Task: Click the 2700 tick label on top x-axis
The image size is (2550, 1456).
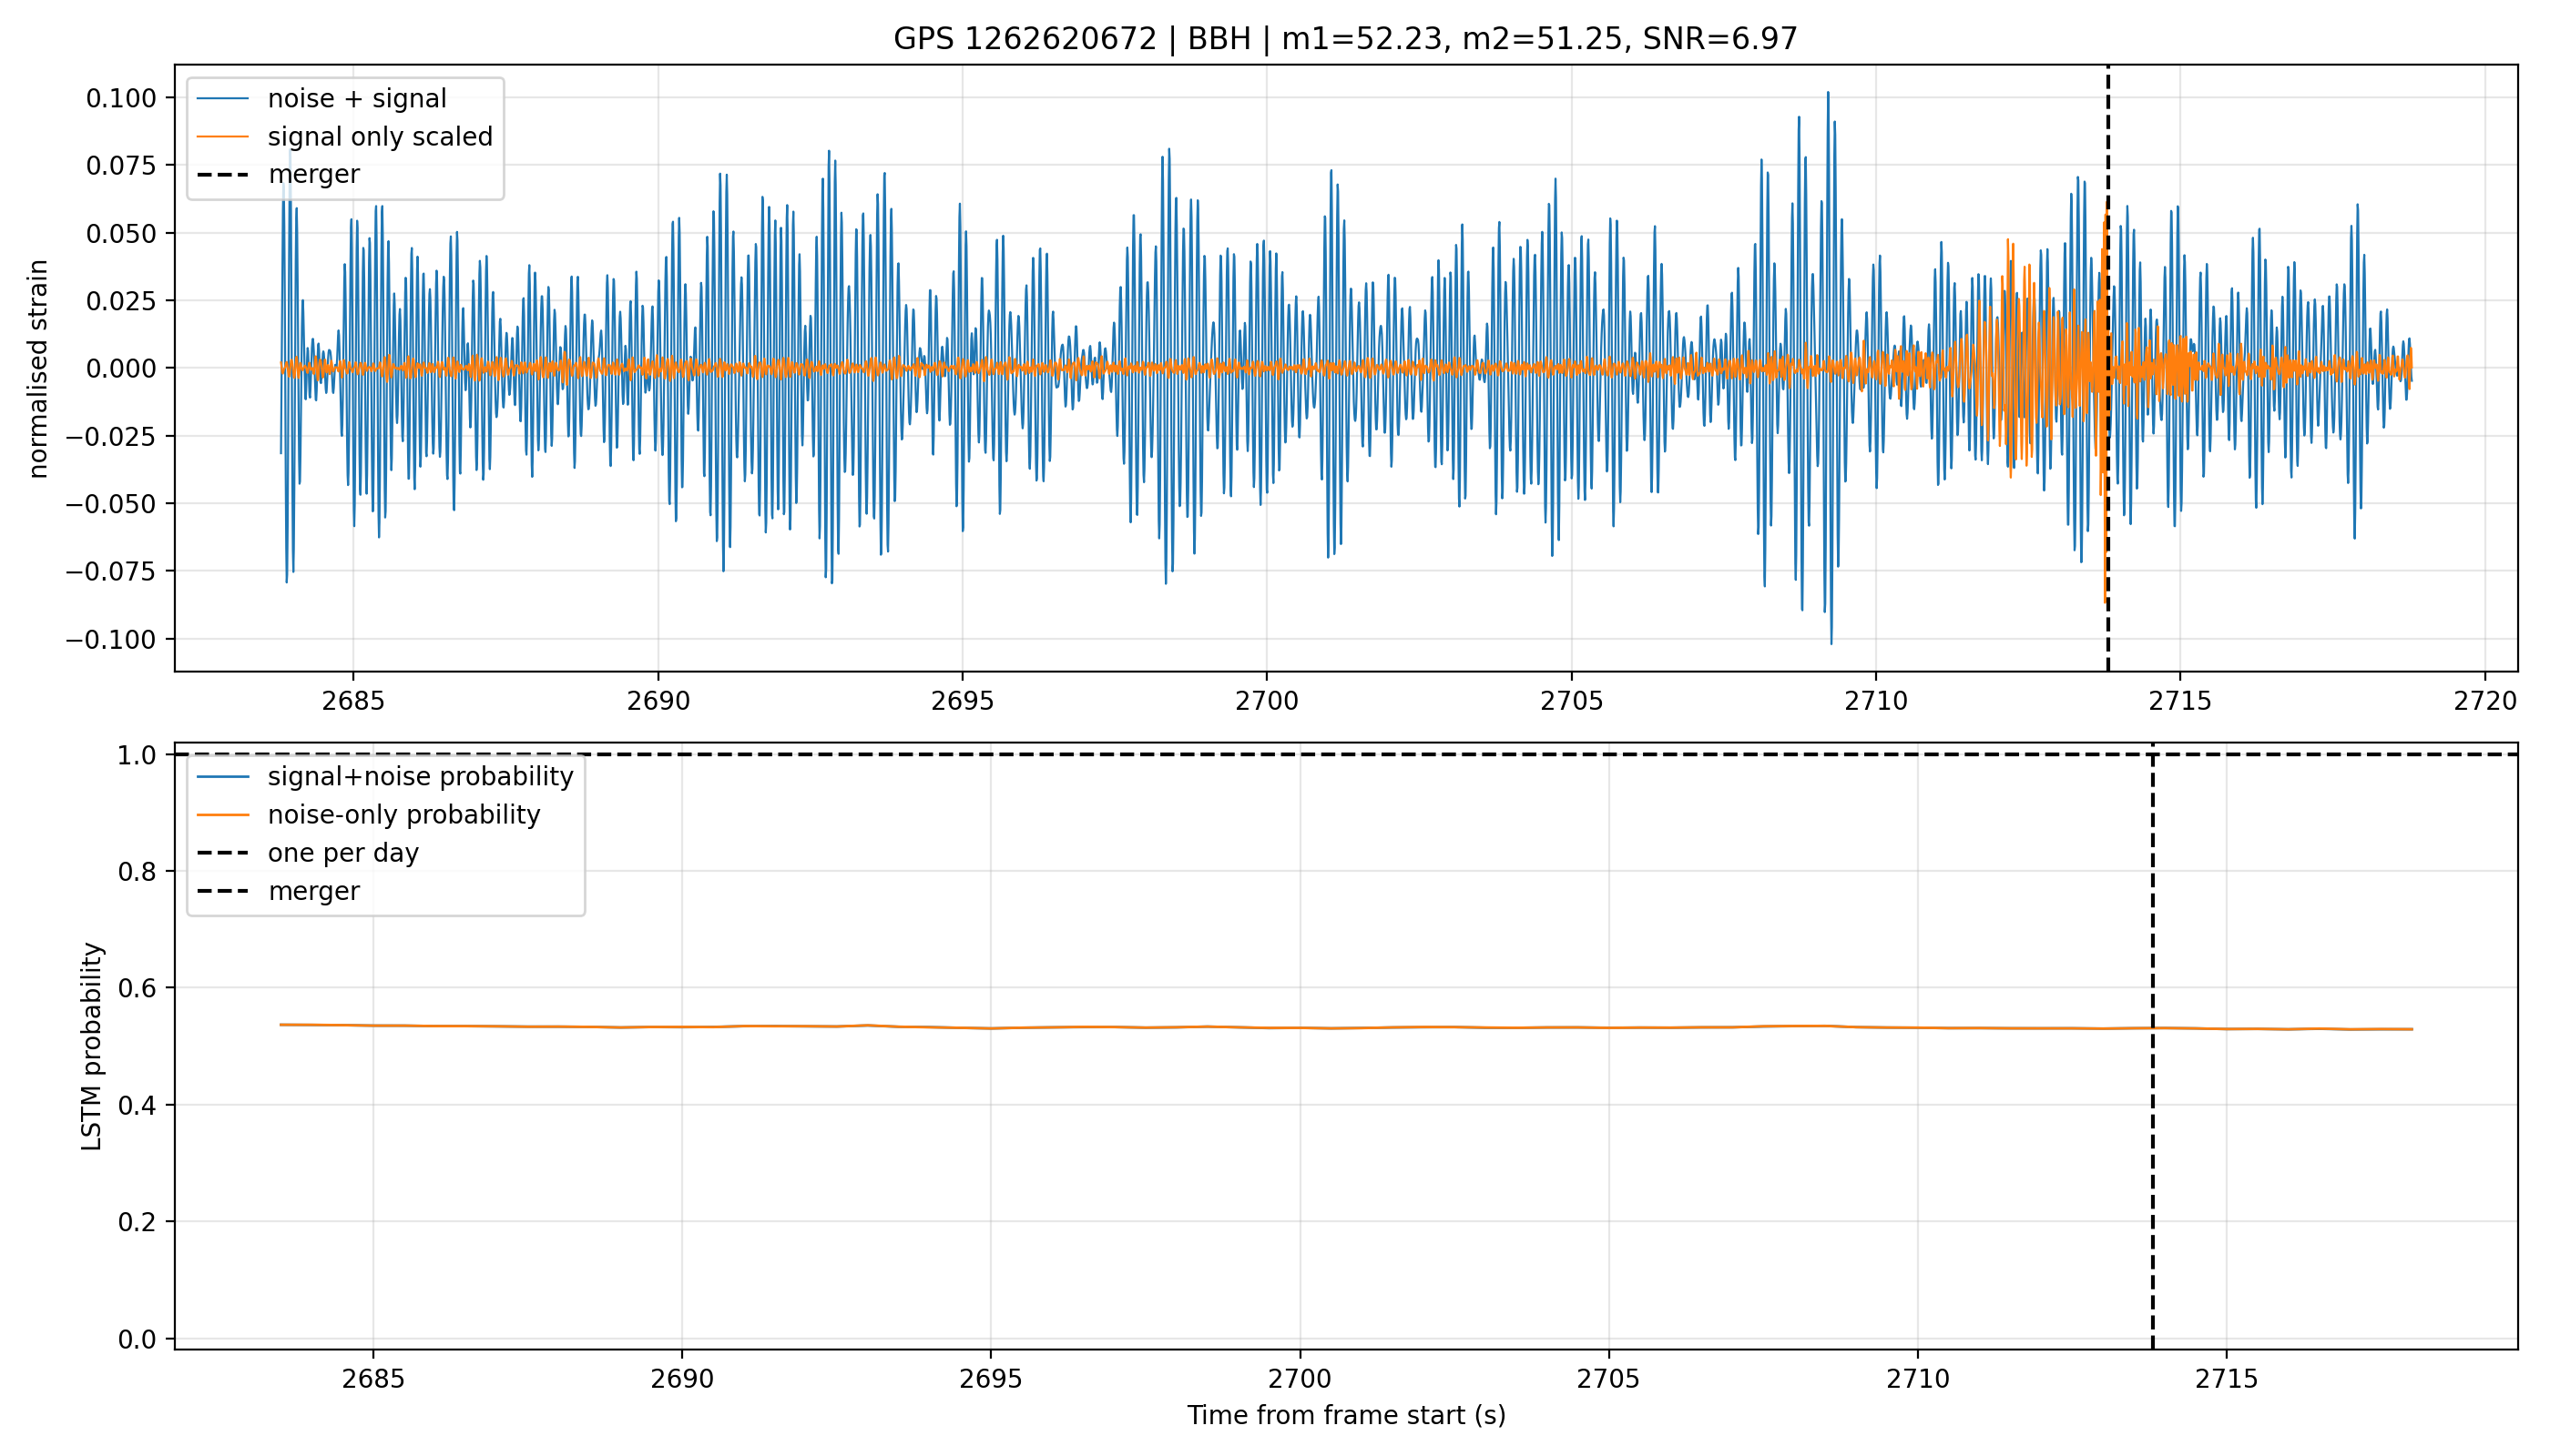Action: tap(1267, 701)
